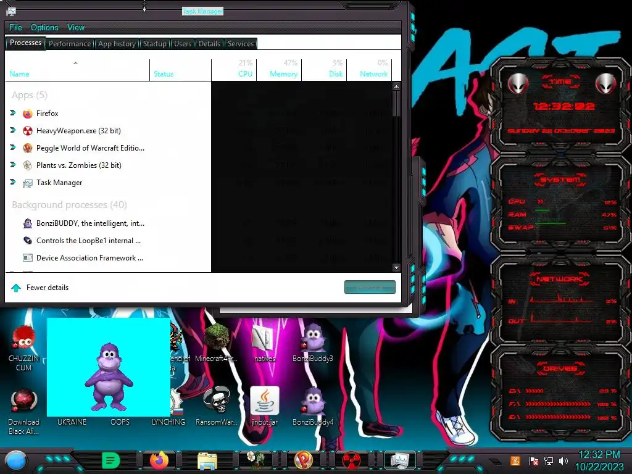Click the BonziBuddy purple gorilla character
The height and width of the screenshot is (474, 632).
(x=109, y=376)
